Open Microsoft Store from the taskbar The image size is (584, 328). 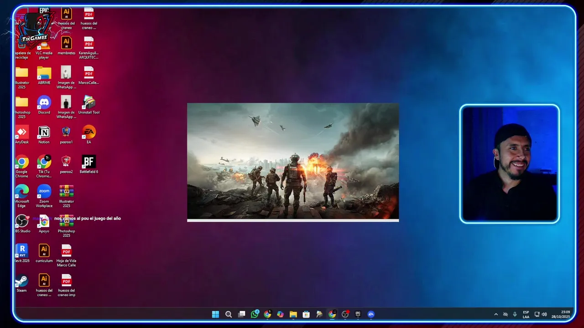click(x=306, y=314)
